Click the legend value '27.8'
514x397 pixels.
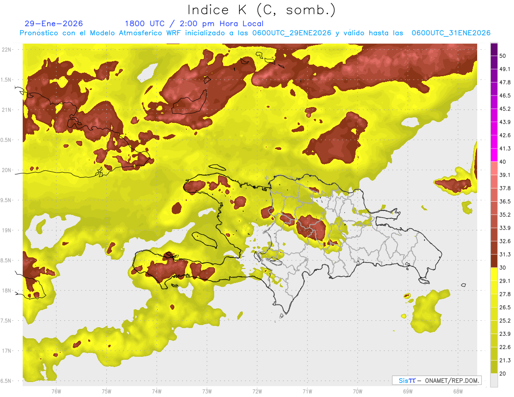point(505,294)
